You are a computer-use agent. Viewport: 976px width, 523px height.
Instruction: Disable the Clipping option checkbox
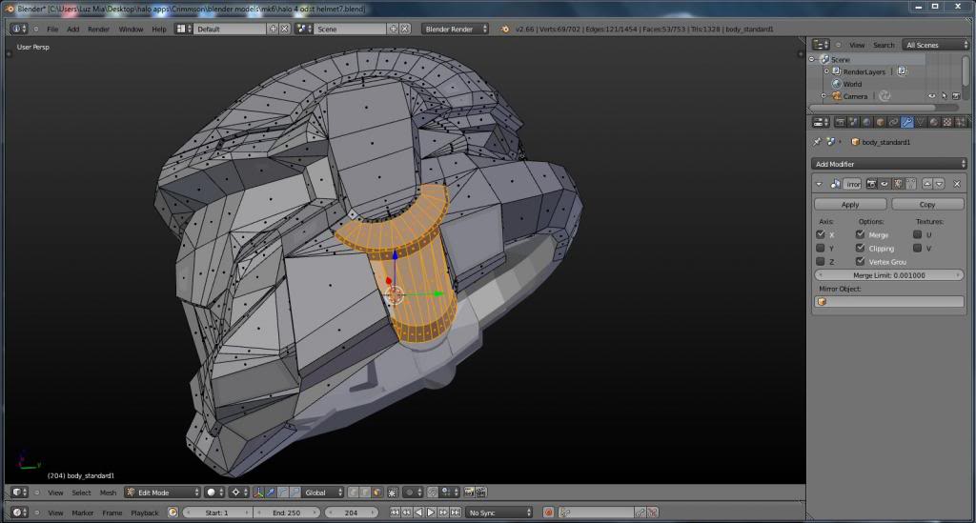point(860,248)
